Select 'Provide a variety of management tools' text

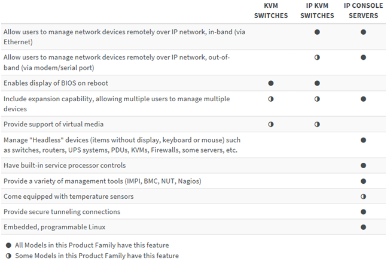(102, 181)
